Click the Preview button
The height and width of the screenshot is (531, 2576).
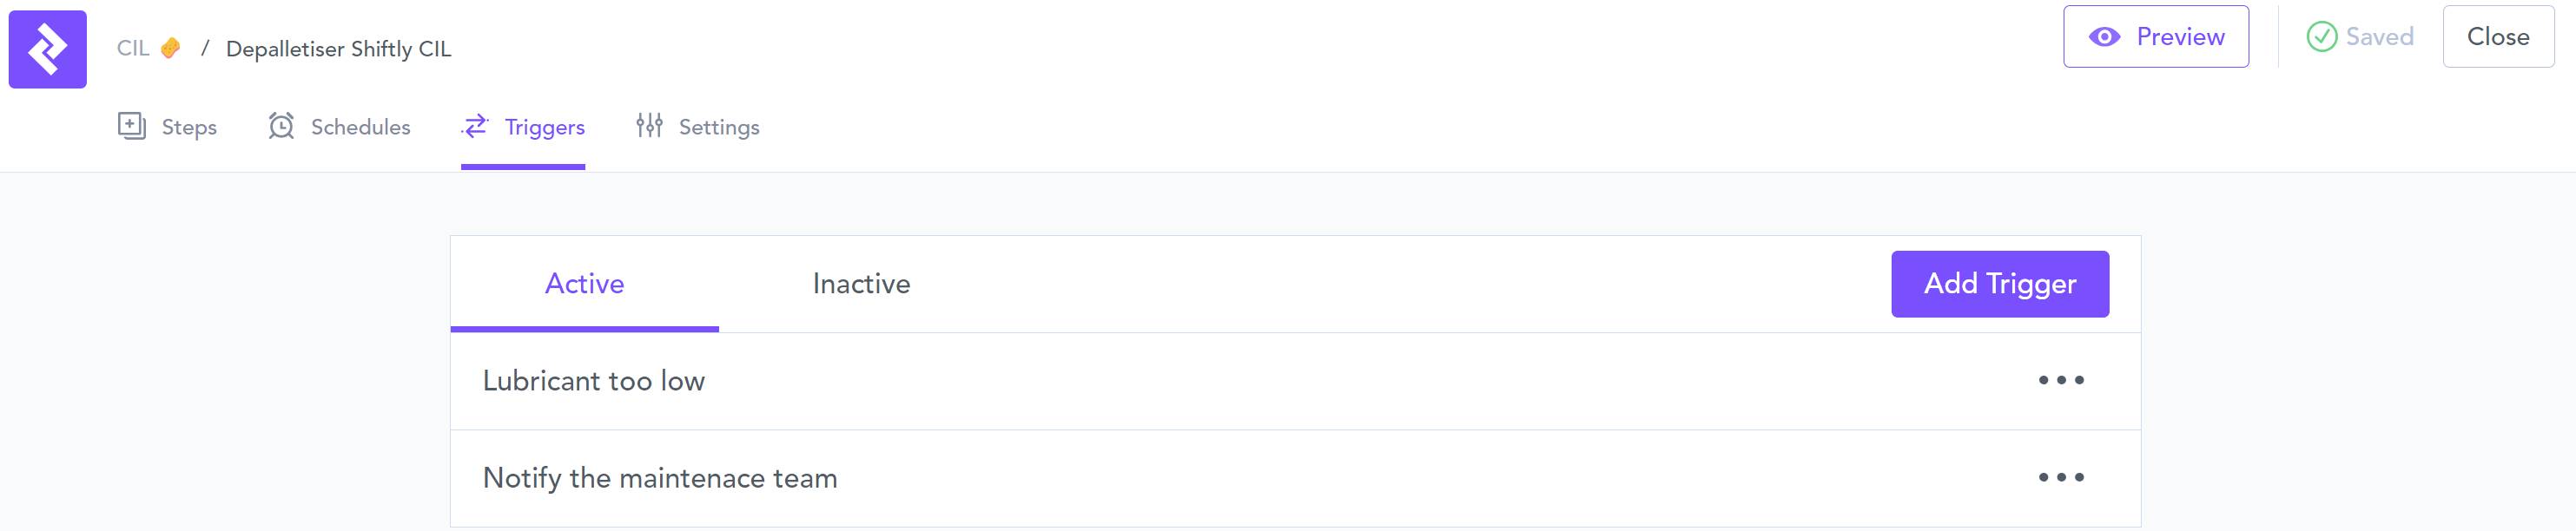pyautogui.click(x=2155, y=37)
